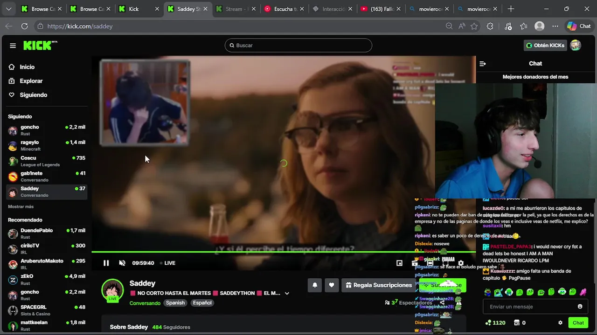Open the emoji picker in chat input

tap(580, 307)
